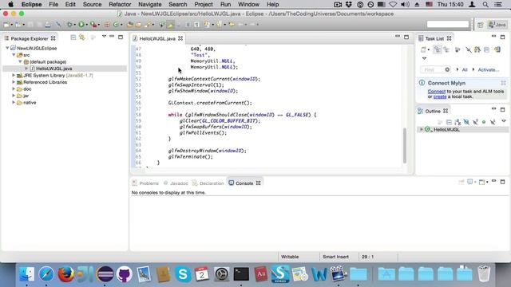Click Collapse All icon in Outline toolbar

click(449, 122)
